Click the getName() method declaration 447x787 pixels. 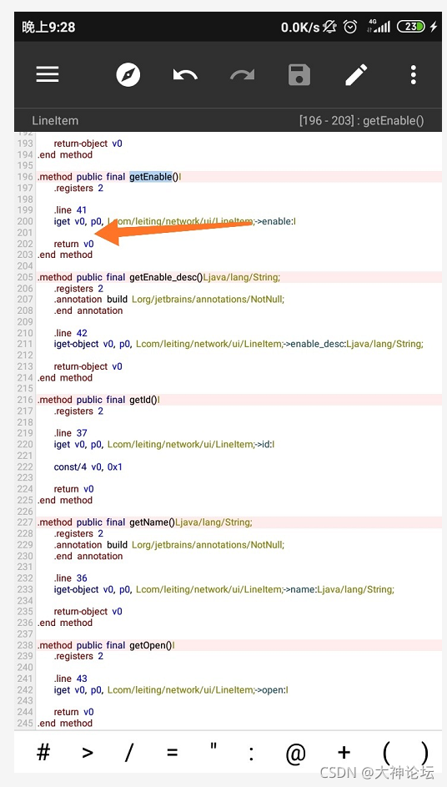pos(144,522)
